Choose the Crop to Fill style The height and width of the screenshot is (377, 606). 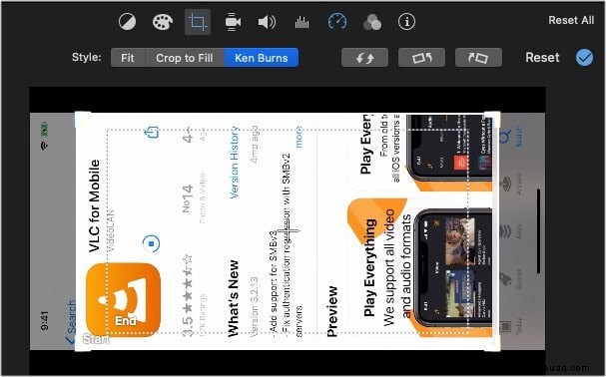pos(185,58)
